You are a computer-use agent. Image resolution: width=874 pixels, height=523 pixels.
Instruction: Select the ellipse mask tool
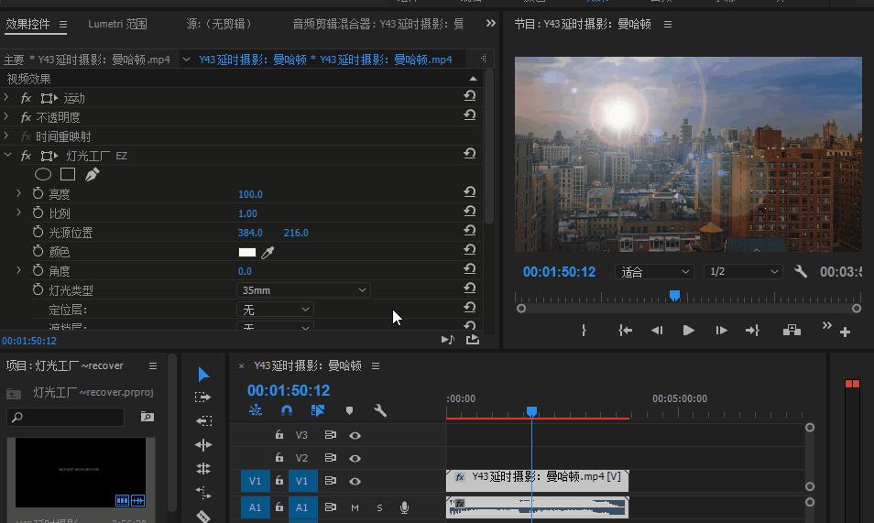[43, 175]
